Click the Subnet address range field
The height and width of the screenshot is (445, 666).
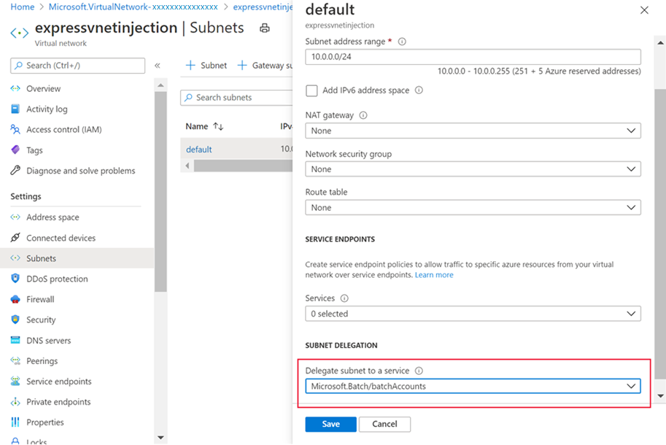(x=473, y=57)
